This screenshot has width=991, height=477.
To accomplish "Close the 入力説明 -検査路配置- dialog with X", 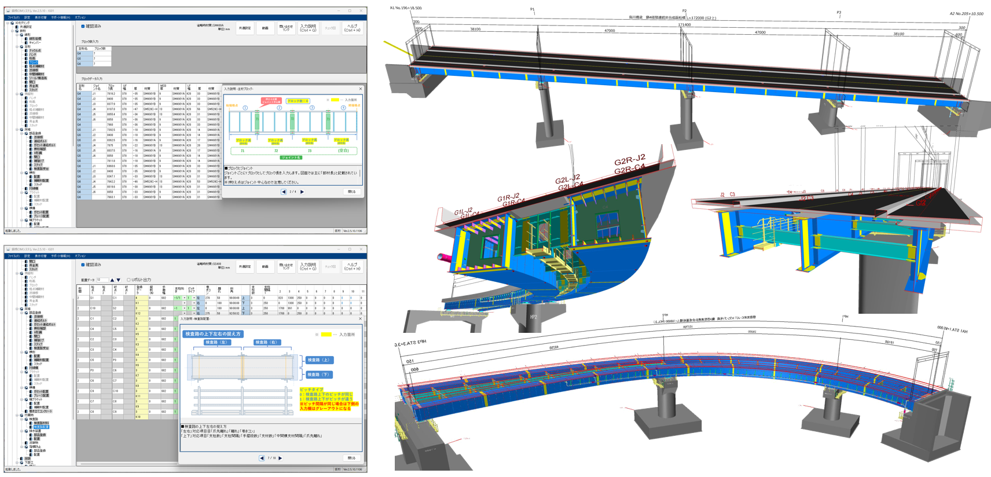I will tap(360, 319).
